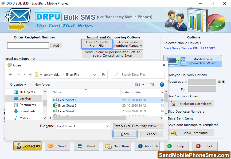Click the Reset arrows button

[87, 146]
